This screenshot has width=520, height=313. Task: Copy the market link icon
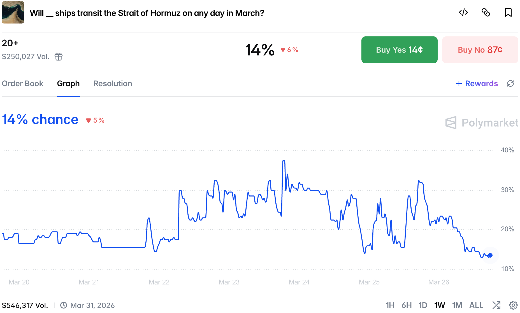point(486,13)
